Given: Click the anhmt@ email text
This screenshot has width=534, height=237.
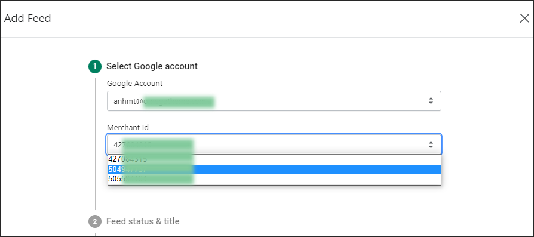Looking at the screenshot, I should point(128,101).
